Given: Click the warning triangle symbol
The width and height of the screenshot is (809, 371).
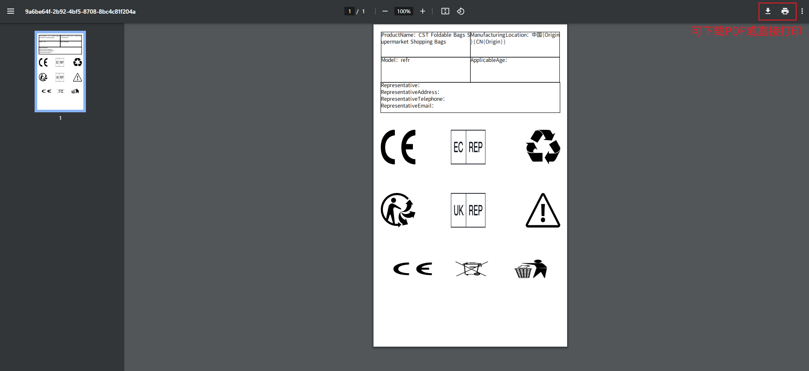Looking at the screenshot, I should 543,210.
